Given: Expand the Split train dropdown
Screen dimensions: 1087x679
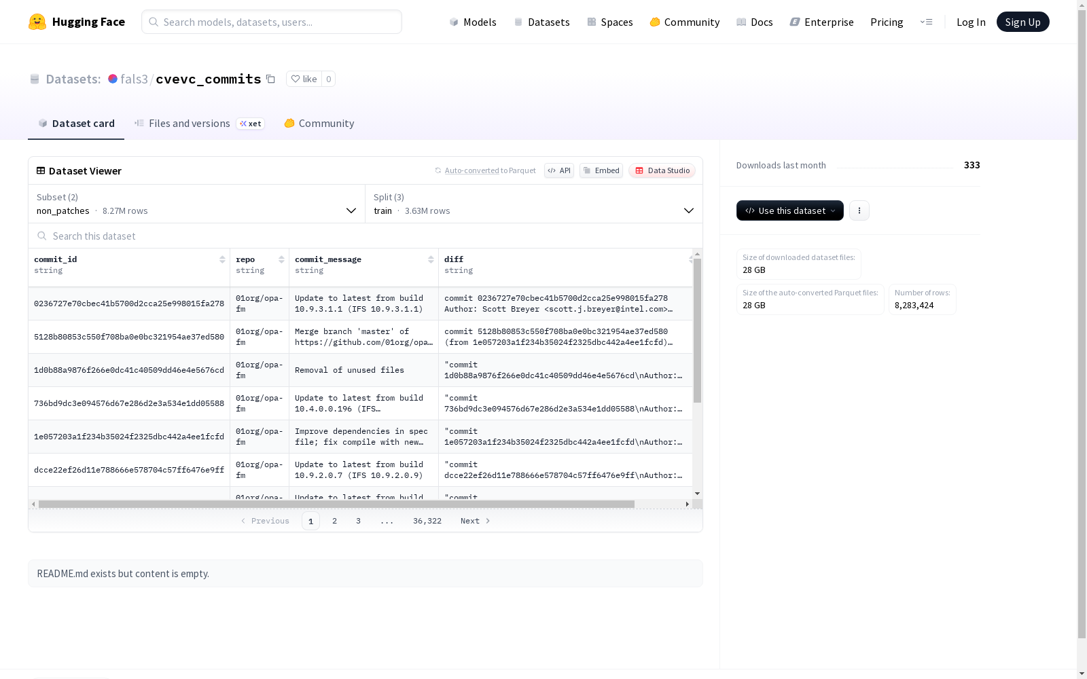Looking at the screenshot, I should [x=534, y=204].
